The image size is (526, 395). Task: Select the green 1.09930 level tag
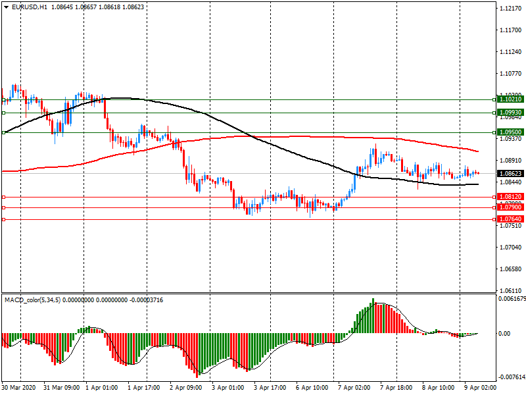coord(510,113)
